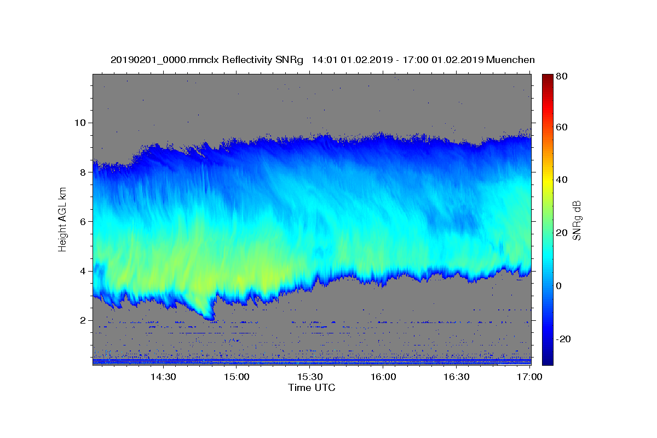The image size is (657, 438).
Task: Click the 16:00 time tick label
Action: pyautogui.click(x=383, y=377)
